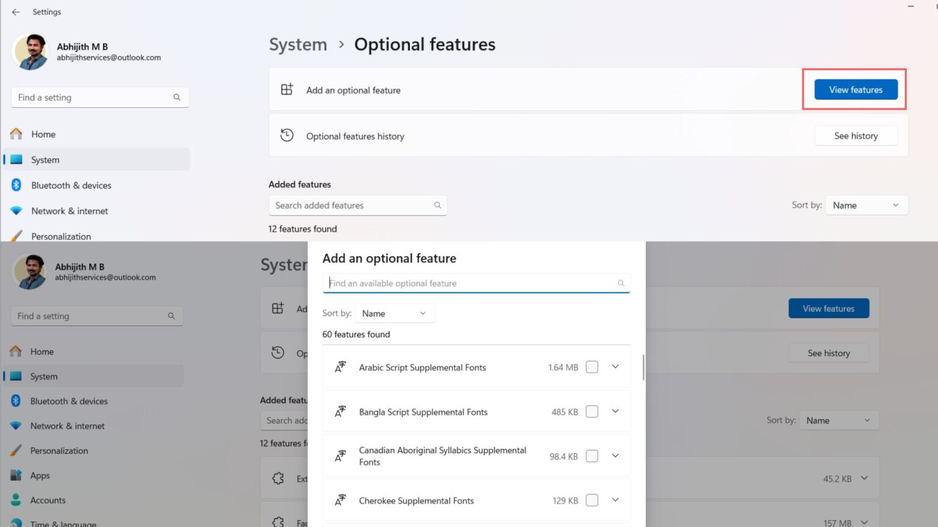Click the optional feature search field
The width and height of the screenshot is (938, 527).
point(476,282)
